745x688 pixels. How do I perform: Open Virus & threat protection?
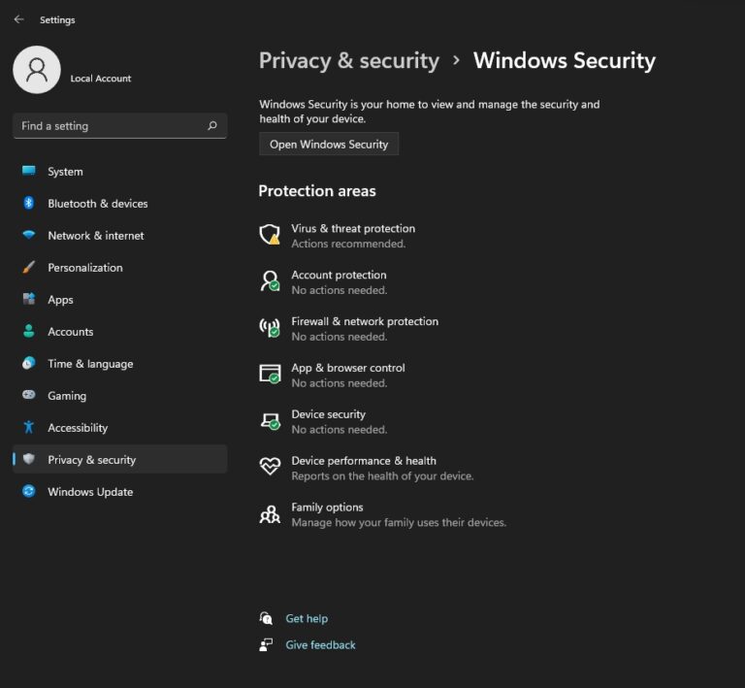click(x=353, y=229)
